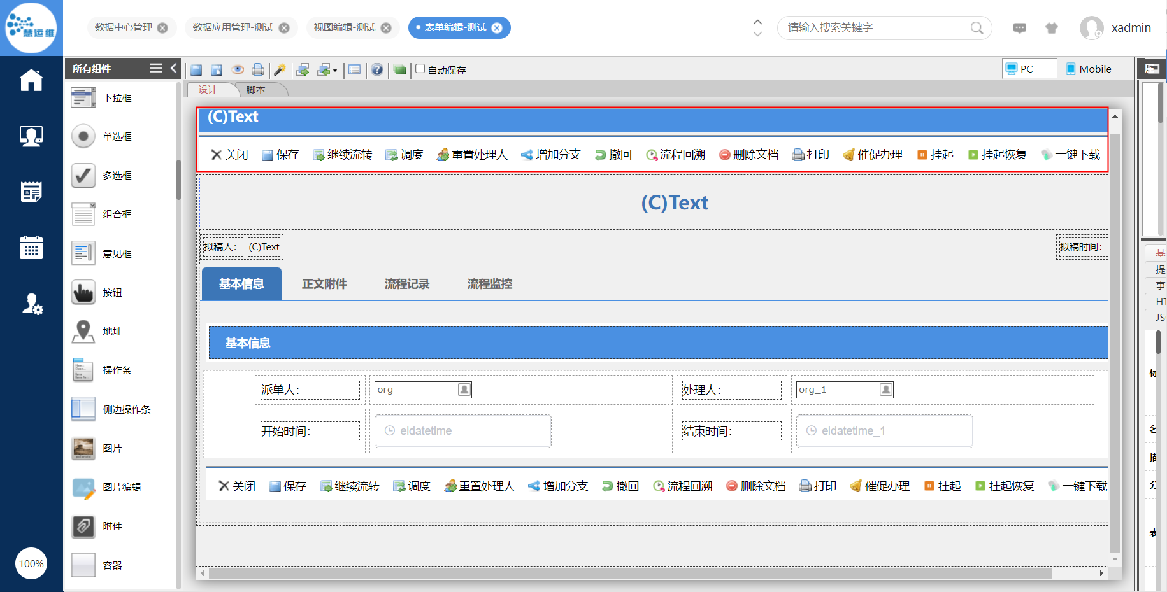Click the blue help question mark icon
Viewport: 1167px width, 592px height.
(x=377, y=70)
